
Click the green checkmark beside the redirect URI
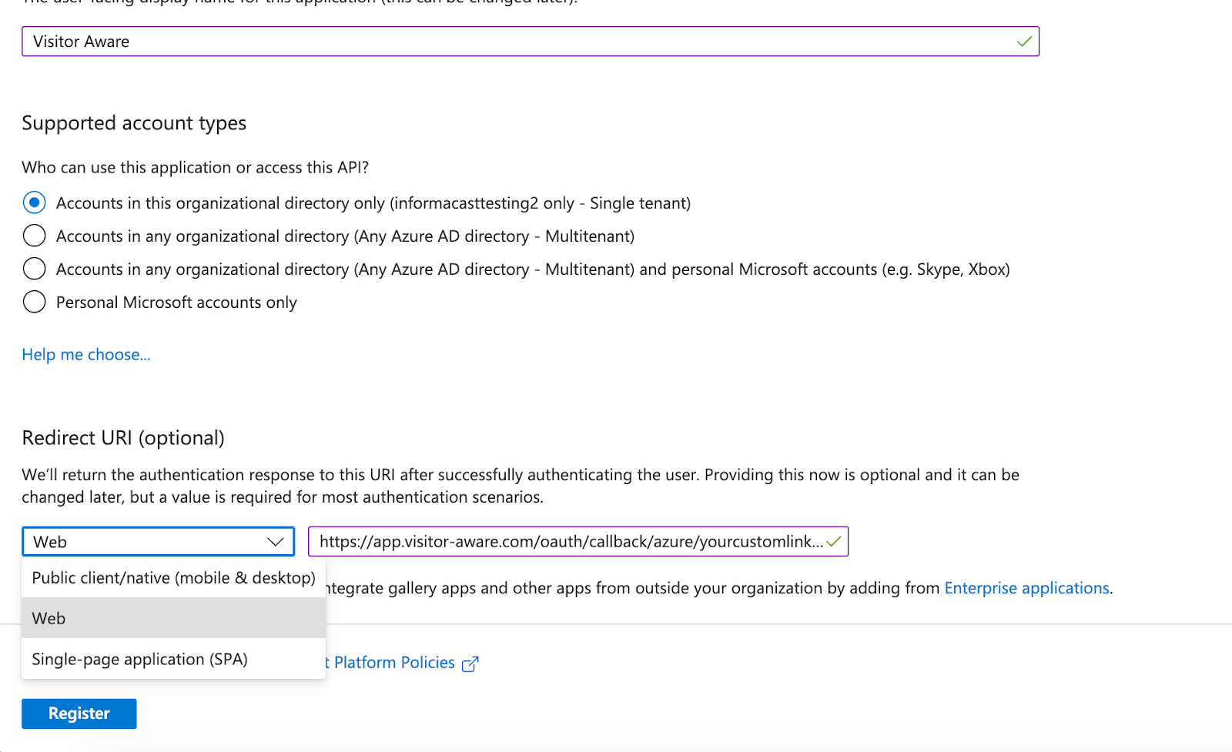coord(835,541)
